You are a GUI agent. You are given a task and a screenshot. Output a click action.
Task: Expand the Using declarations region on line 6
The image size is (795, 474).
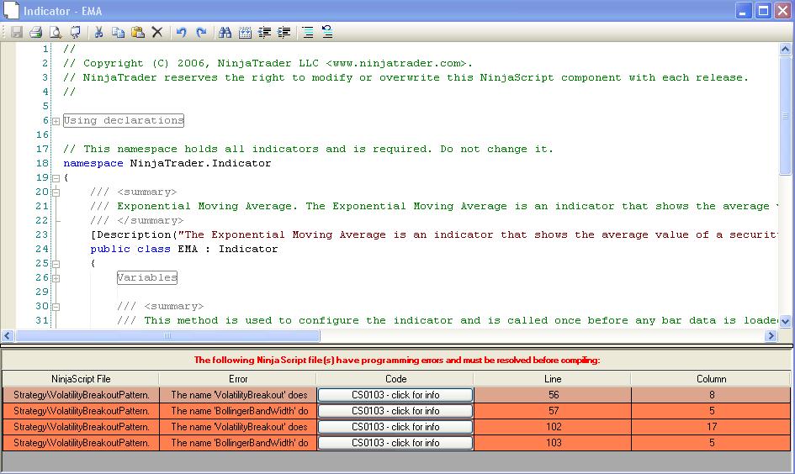pyautogui.click(x=56, y=121)
